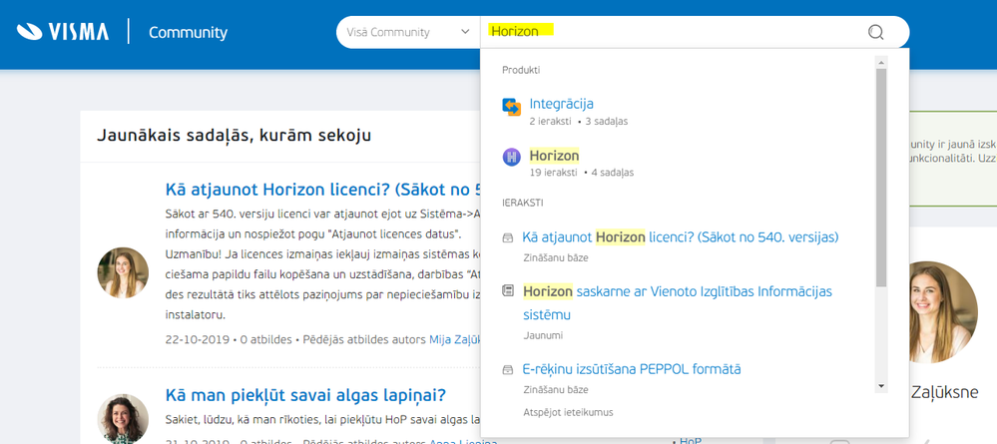Click avatar beside Kā atjaunot Horizon licenci post
The image size is (997, 444).
pyautogui.click(x=123, y=273)
